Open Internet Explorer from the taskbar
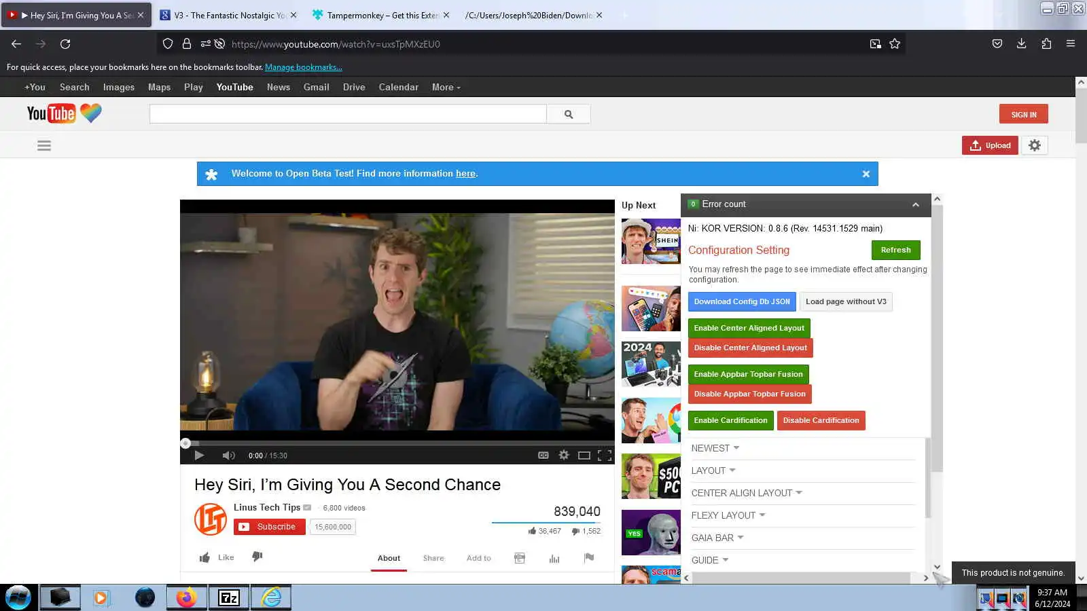Screen dimensions: 1087x611 pos(271,597)
